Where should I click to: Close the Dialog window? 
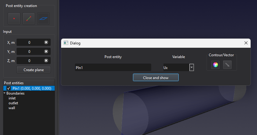[x=246, y=43]
